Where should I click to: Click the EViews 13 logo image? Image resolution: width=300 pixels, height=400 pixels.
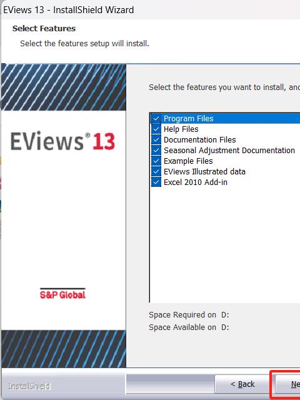pos(62,141)
